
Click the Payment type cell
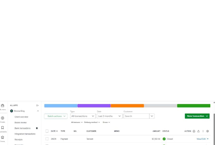pyautogui.click(x=64, y=139)
